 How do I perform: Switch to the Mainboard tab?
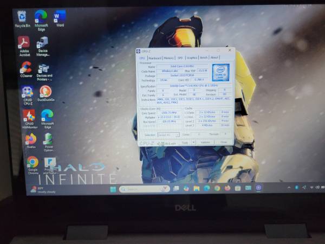coord(155,57)
